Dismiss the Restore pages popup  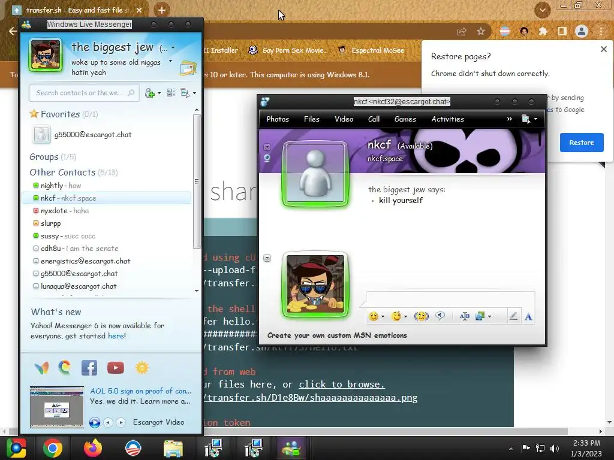(x=603, y=49)
